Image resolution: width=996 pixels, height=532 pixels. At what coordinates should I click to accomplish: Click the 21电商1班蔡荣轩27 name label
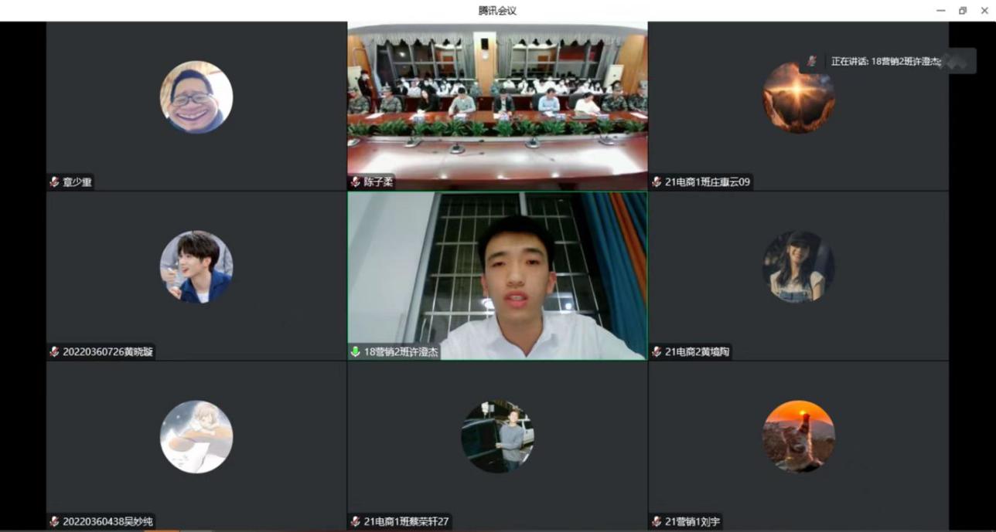(406, 522)
